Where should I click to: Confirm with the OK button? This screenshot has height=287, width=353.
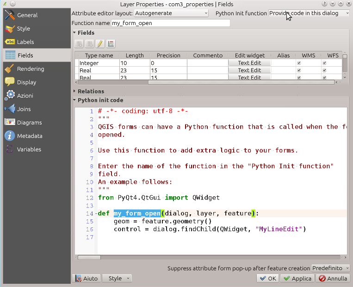(268, 279)
